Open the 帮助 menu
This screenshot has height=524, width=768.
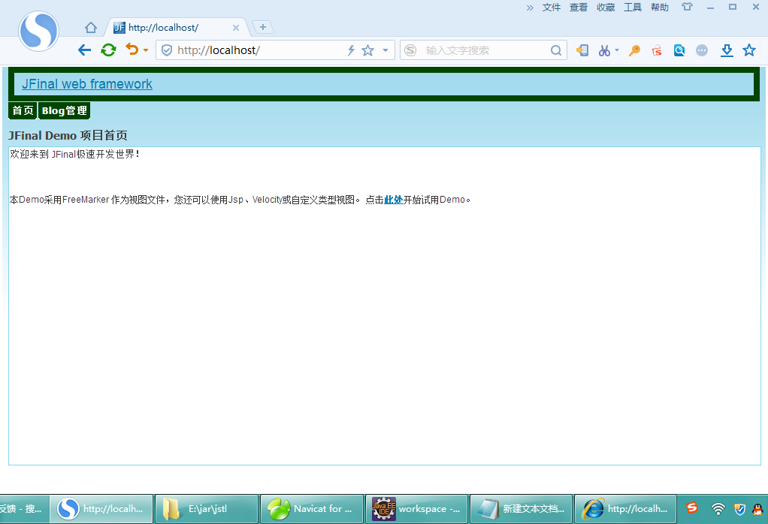tap(660, 8)
